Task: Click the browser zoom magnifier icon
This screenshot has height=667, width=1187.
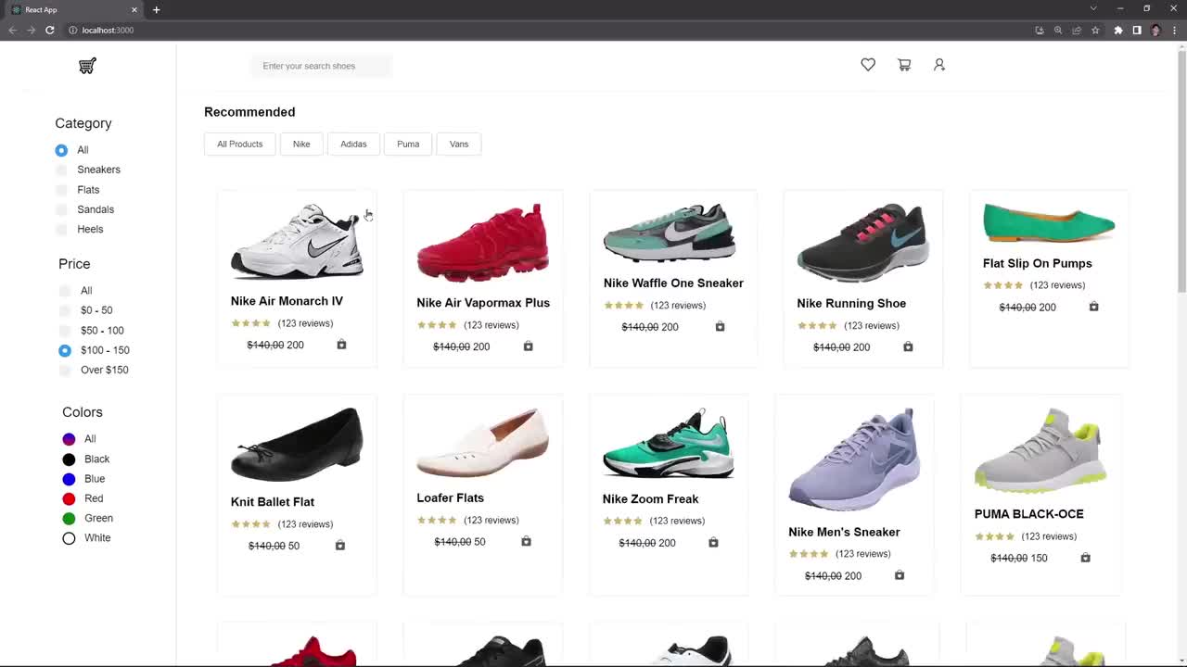Action: pyautogui.click(x=1058, y=30)
